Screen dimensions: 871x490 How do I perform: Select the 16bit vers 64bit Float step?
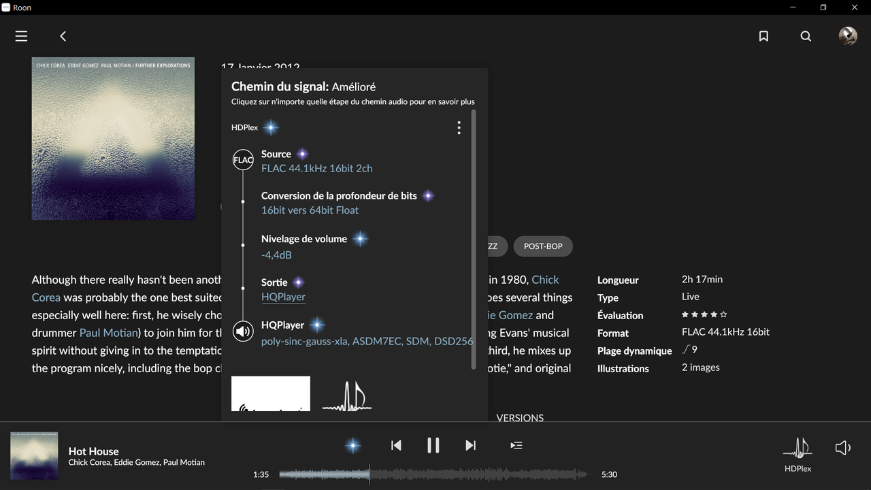(310, 210)
